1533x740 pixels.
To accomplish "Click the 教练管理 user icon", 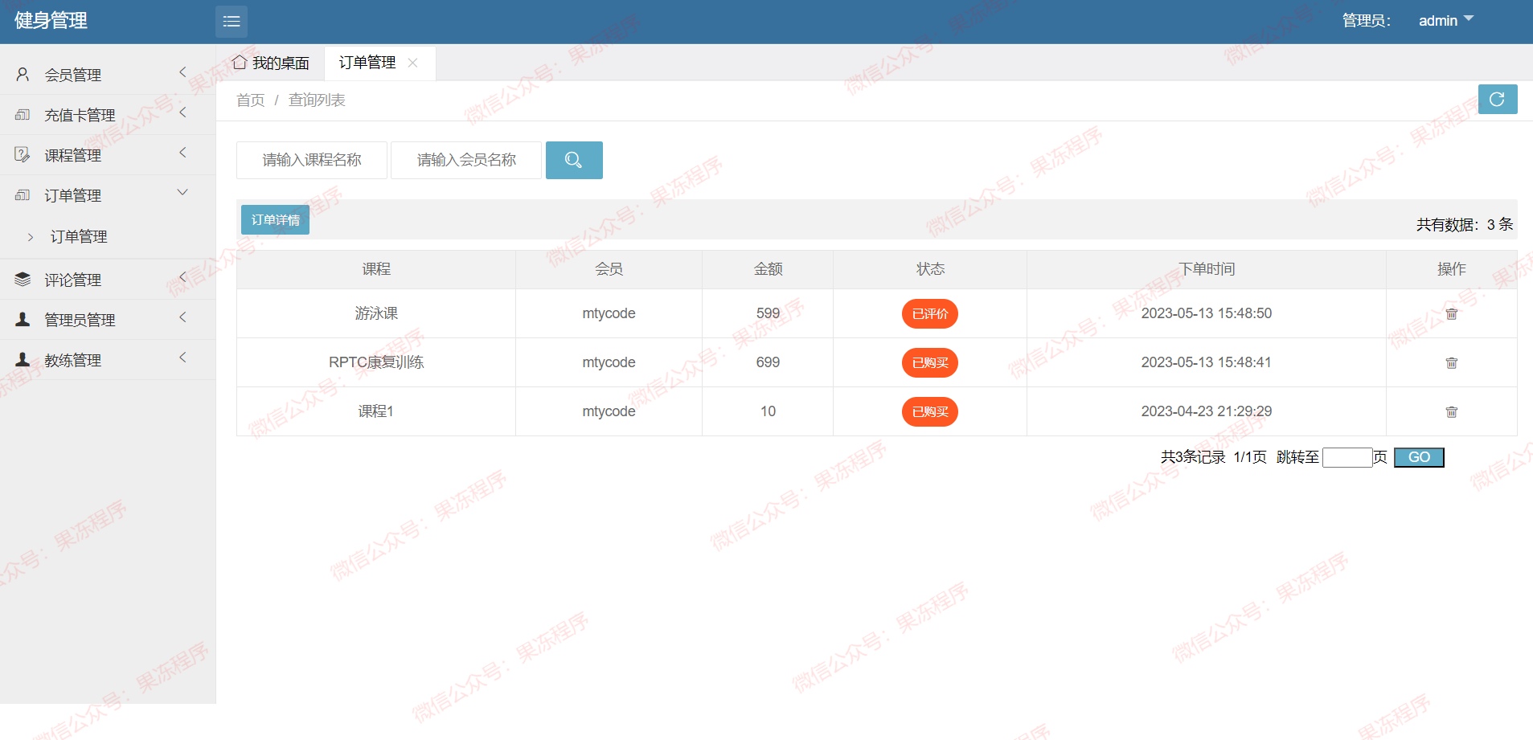I will coord(23,359).
